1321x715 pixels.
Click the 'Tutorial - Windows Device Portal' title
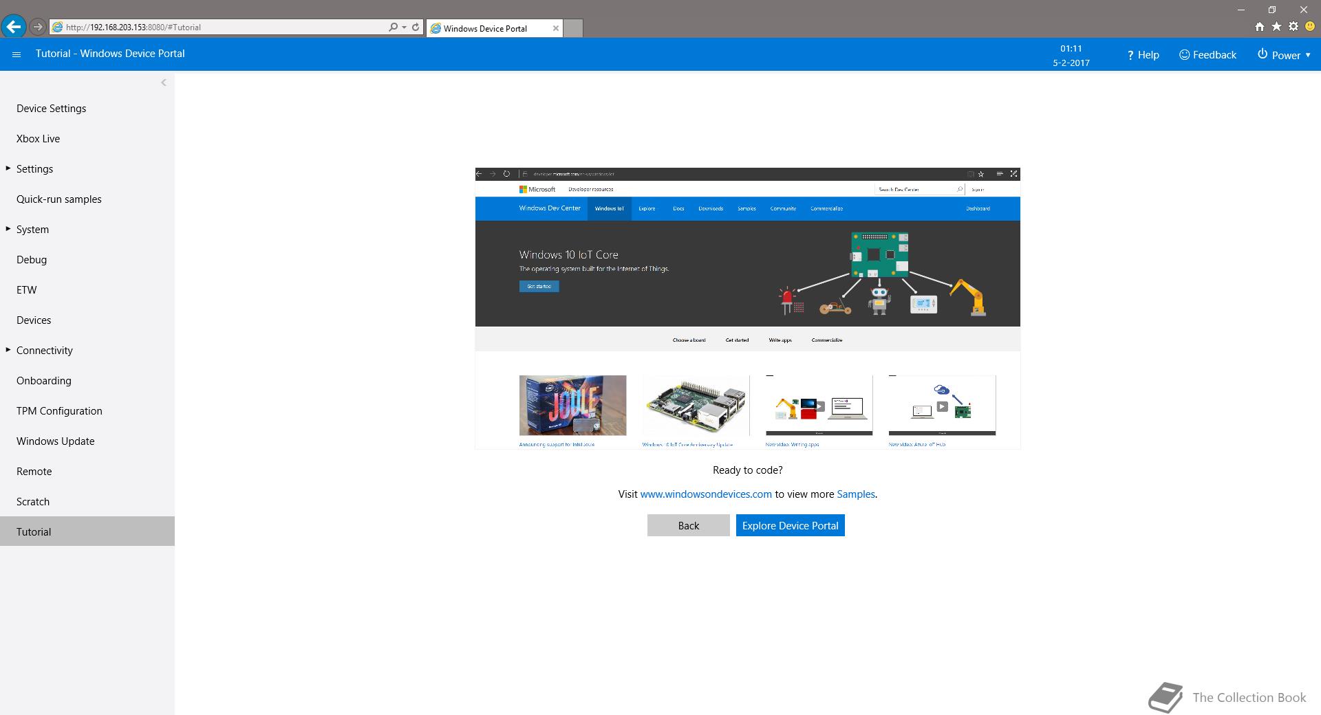tap(110, 54)
